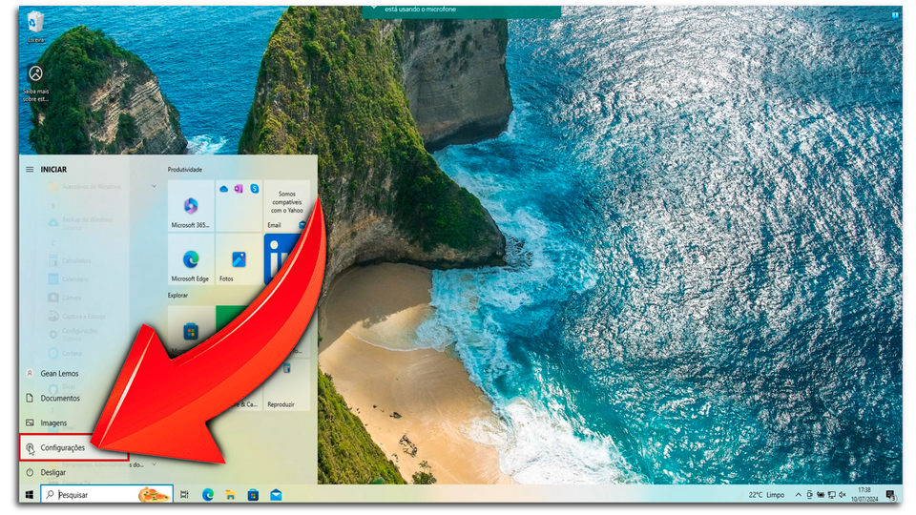Open Mail app from the taskbar
Image resolution: width=916 pixels, height=515 pixels.
(276, 495)
